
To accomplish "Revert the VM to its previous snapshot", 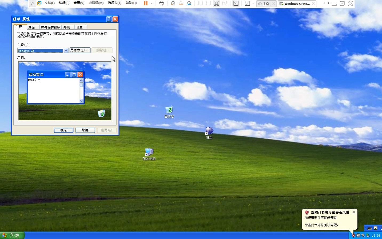I will 181,3.
